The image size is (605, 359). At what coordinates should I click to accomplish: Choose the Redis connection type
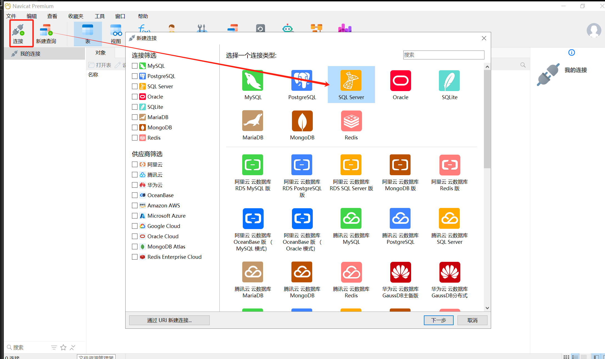[351, 121]
